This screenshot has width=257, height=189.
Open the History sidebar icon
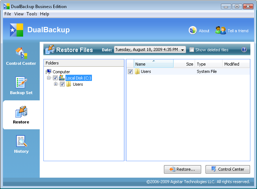click(x=21, y=141)
